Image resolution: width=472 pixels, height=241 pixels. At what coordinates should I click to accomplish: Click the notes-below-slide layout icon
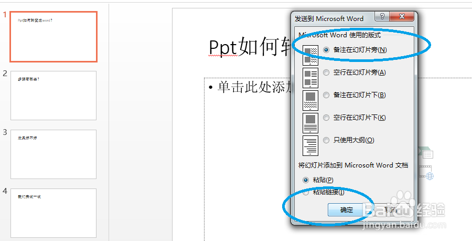tap(310, 100)
